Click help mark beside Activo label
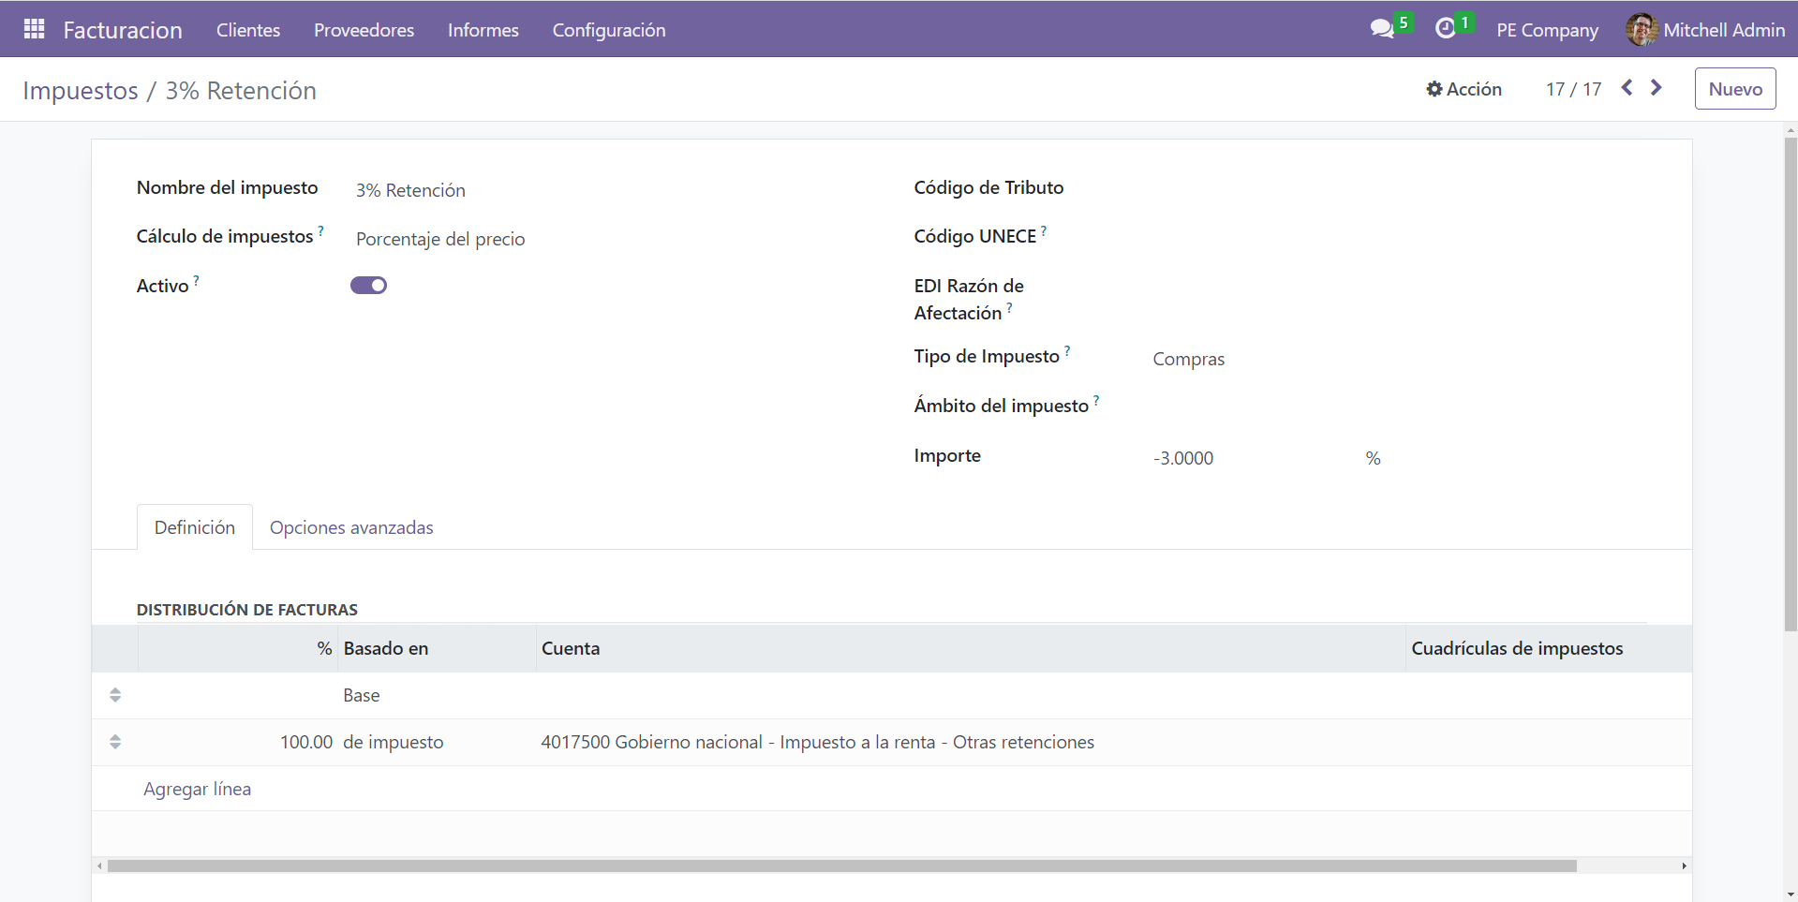The width and height of the screenshot is (1798, 902). (x=196, y=280)
